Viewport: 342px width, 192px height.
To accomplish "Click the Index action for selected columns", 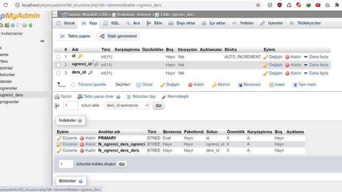I will (277, 84).
